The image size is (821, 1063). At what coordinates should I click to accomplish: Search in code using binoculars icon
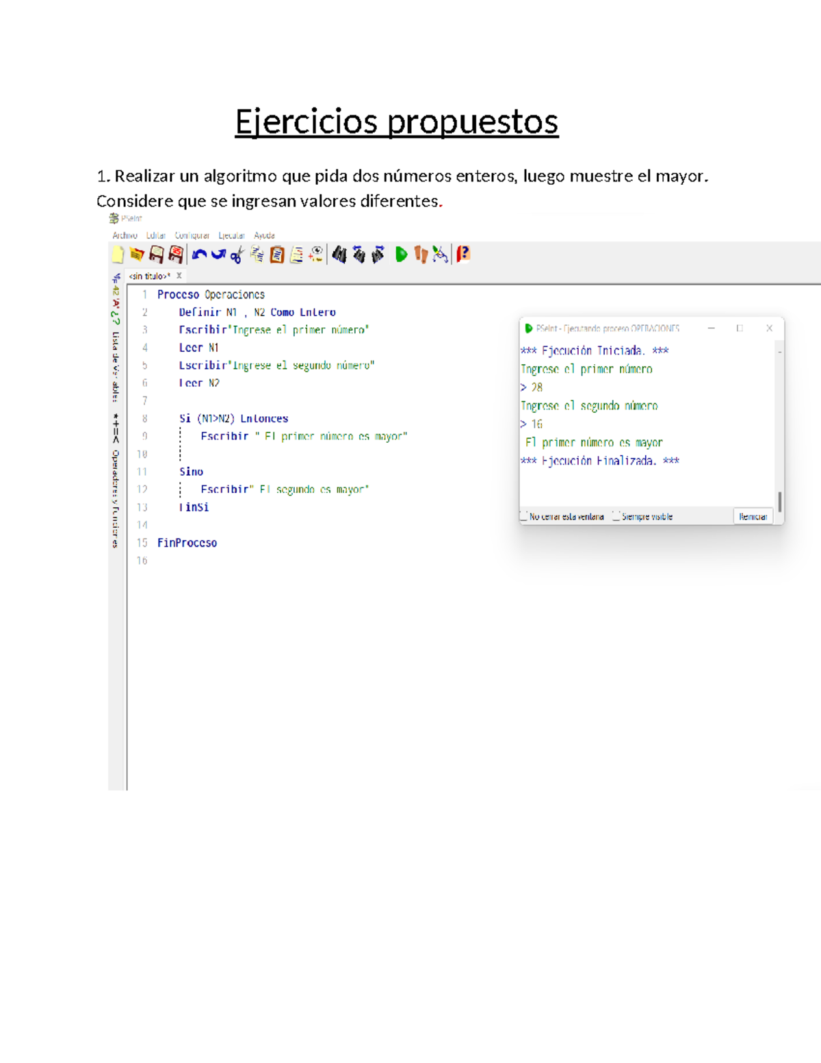tap(339, 253)
